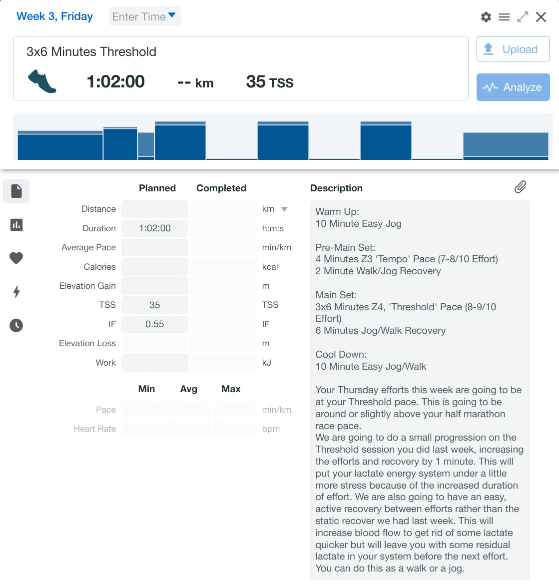Open the hamburger menu icon
The height and width of the screenshot is (584, 559).
pos(505,17)
